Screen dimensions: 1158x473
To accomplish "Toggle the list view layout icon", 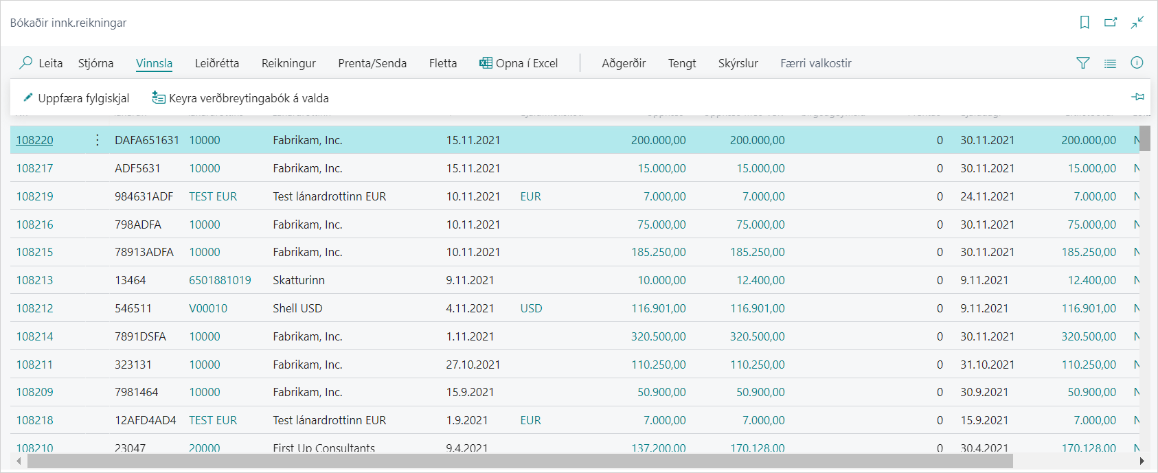I will tap(1110, 63).
